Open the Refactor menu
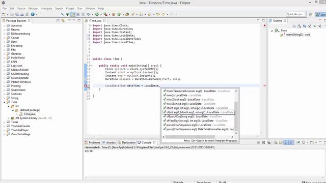Screen dimensions: 326x183 33,9
